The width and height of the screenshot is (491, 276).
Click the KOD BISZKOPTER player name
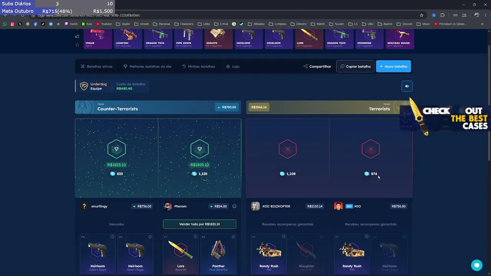point(276,206)
